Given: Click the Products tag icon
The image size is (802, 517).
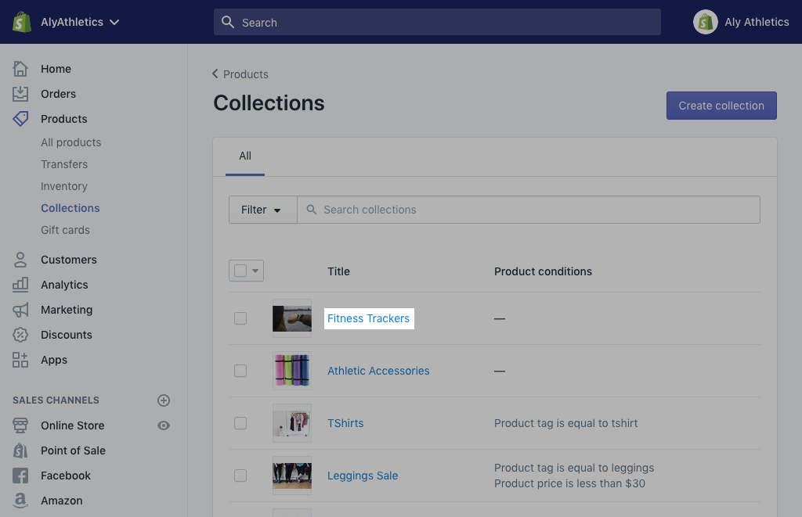Looking at the screenshot, I should pos(22,119).
